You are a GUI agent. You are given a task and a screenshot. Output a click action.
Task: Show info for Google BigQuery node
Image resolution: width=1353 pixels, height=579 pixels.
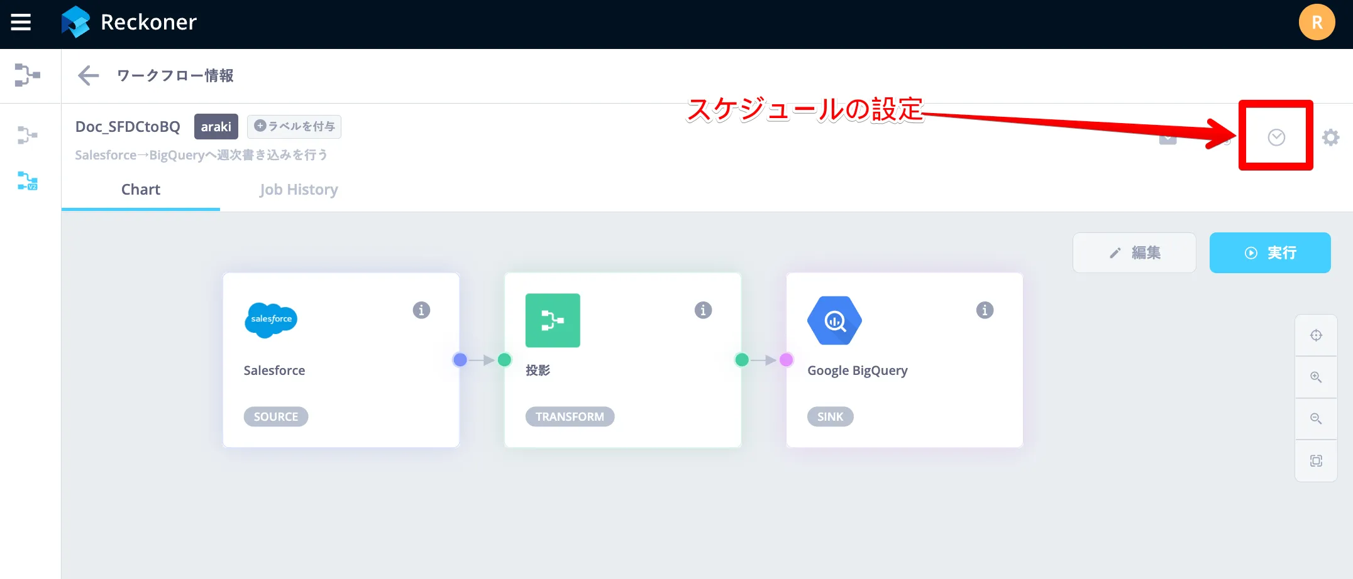click(x=984, y=310)
